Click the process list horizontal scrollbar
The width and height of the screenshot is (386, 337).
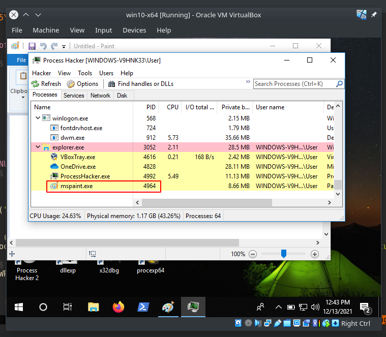click(x=207, y=203)
